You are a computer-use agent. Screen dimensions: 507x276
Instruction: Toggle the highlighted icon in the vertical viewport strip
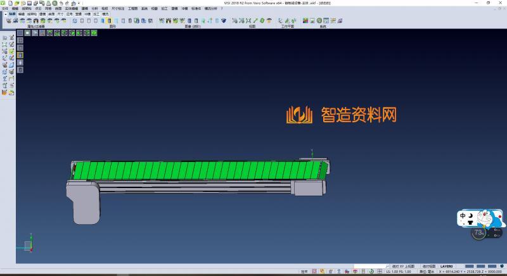pos(20,55)
